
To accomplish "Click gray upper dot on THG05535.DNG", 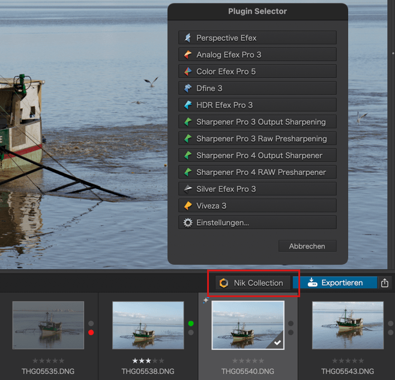I will tap(91, 324).
